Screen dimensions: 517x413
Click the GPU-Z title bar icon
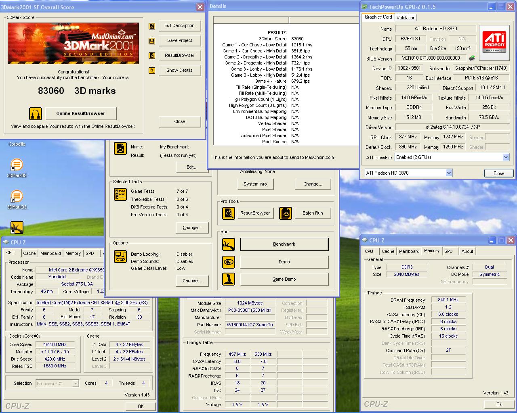(364, 6)
